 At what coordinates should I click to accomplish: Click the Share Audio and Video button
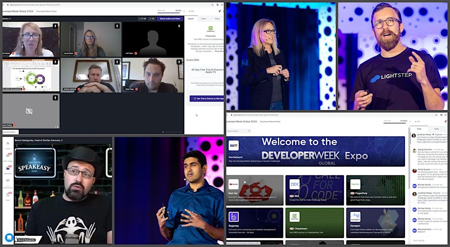(x=170, y=18)
